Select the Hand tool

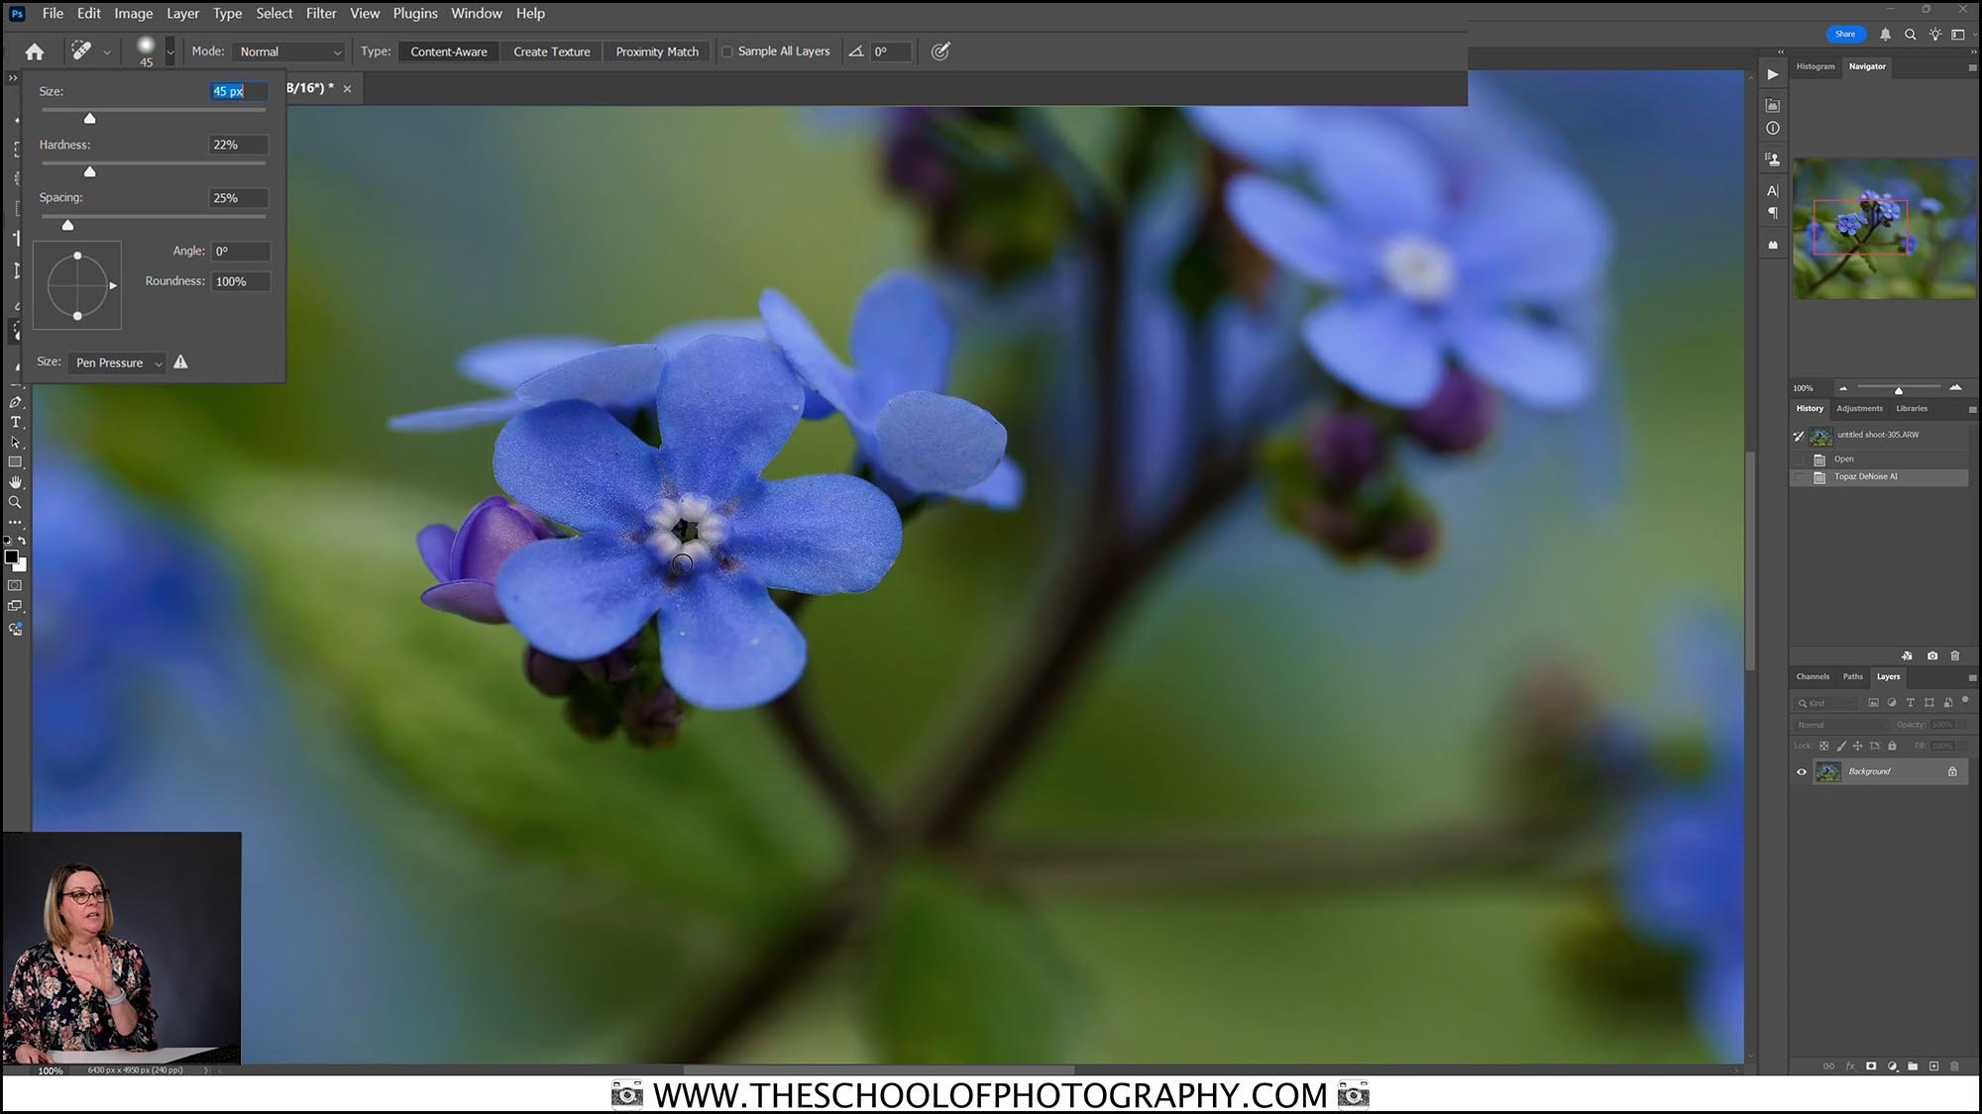point(14,482)
